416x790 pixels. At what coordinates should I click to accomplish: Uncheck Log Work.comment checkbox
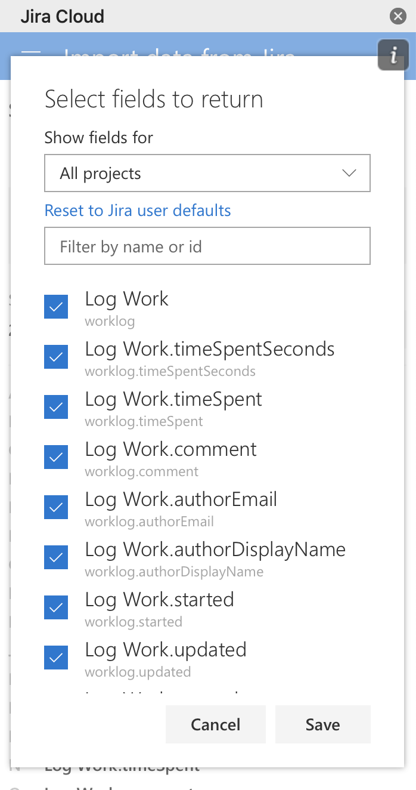56,457
